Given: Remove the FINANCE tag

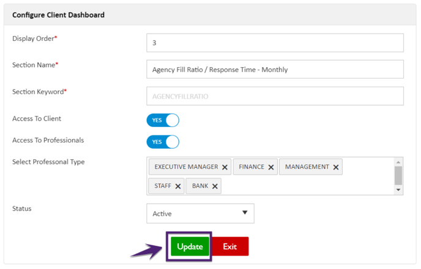Looking at the screenshot, I should pyautogui.click(x=271, y=167).
